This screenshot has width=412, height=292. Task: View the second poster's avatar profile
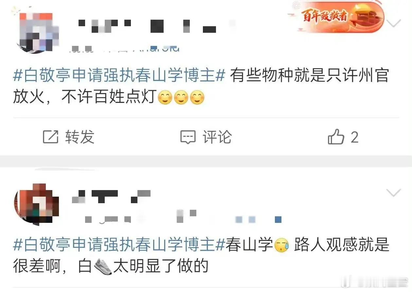[36, 204]
